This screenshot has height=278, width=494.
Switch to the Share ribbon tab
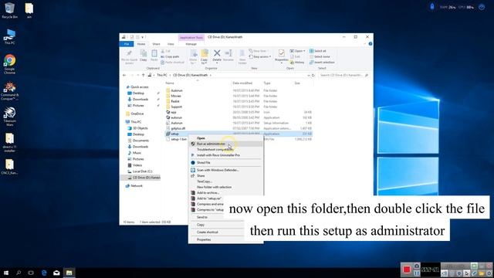click(x=156, y=44)
